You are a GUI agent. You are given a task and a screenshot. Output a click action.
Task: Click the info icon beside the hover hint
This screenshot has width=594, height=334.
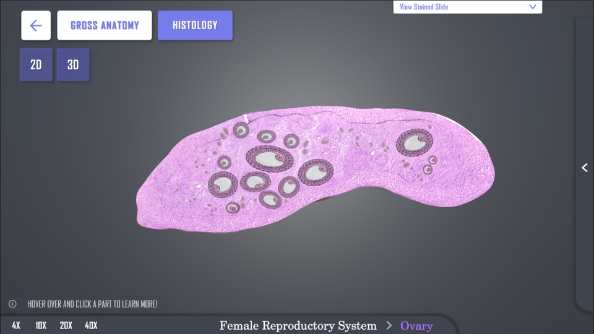pyautogui.click(x=12, y=304)
